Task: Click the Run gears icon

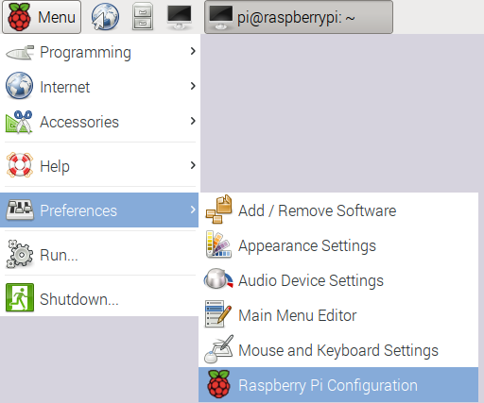Action: [20, 254]
